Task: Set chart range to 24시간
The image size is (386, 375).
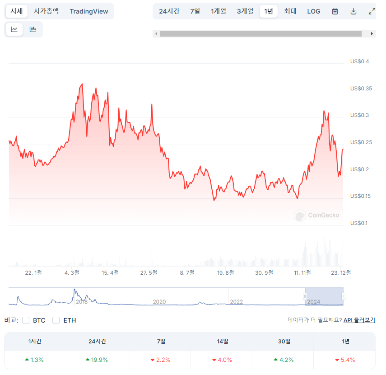Action: click(169, 11)
